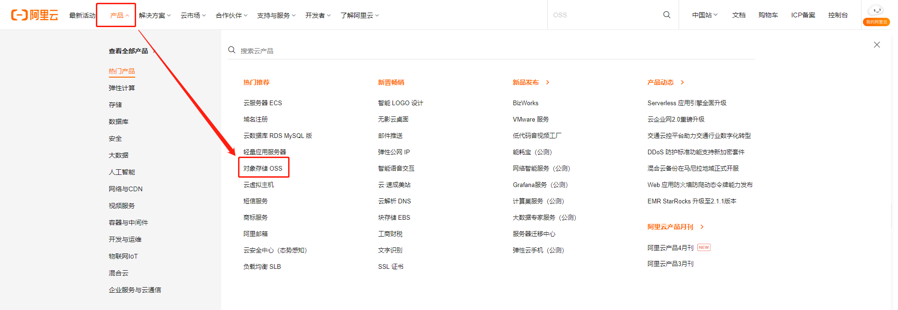Open 域名注册
898x310 pixels.
[255, 119]
